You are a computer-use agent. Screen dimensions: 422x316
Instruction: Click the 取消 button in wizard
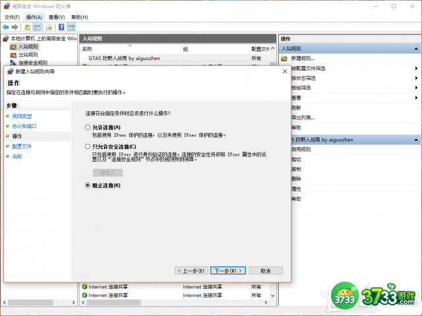(266, 270)
